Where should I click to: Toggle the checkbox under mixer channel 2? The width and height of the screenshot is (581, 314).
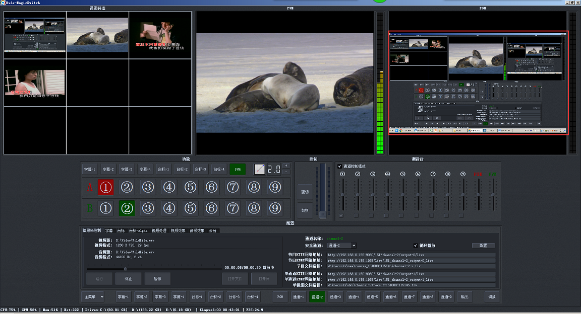[x=356, y=215]
